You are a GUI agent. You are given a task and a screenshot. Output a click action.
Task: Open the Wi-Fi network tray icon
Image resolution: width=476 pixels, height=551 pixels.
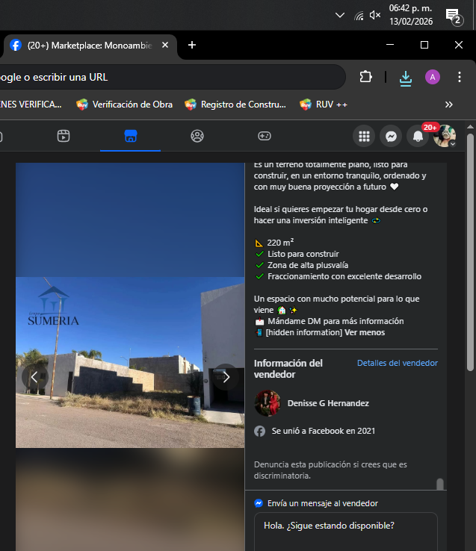point(359,16)
